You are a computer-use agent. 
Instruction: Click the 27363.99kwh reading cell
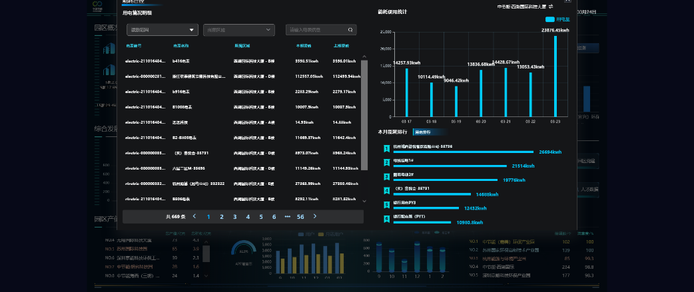point(308,184)
